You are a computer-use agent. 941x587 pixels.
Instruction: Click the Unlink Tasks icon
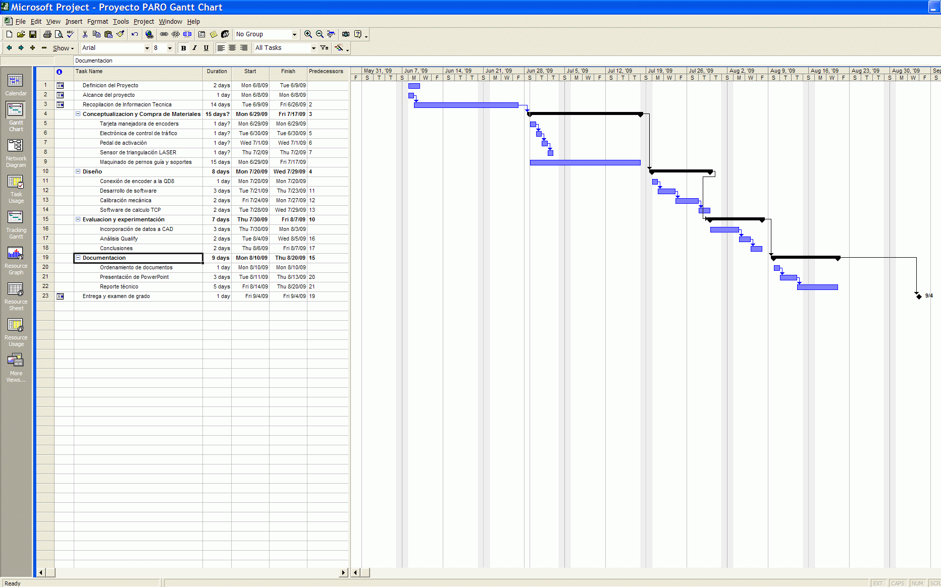(176, 34)
